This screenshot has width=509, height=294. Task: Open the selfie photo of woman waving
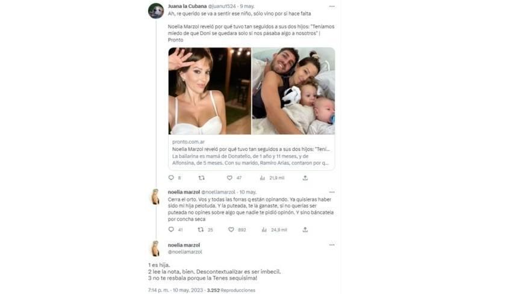(210, 91)
